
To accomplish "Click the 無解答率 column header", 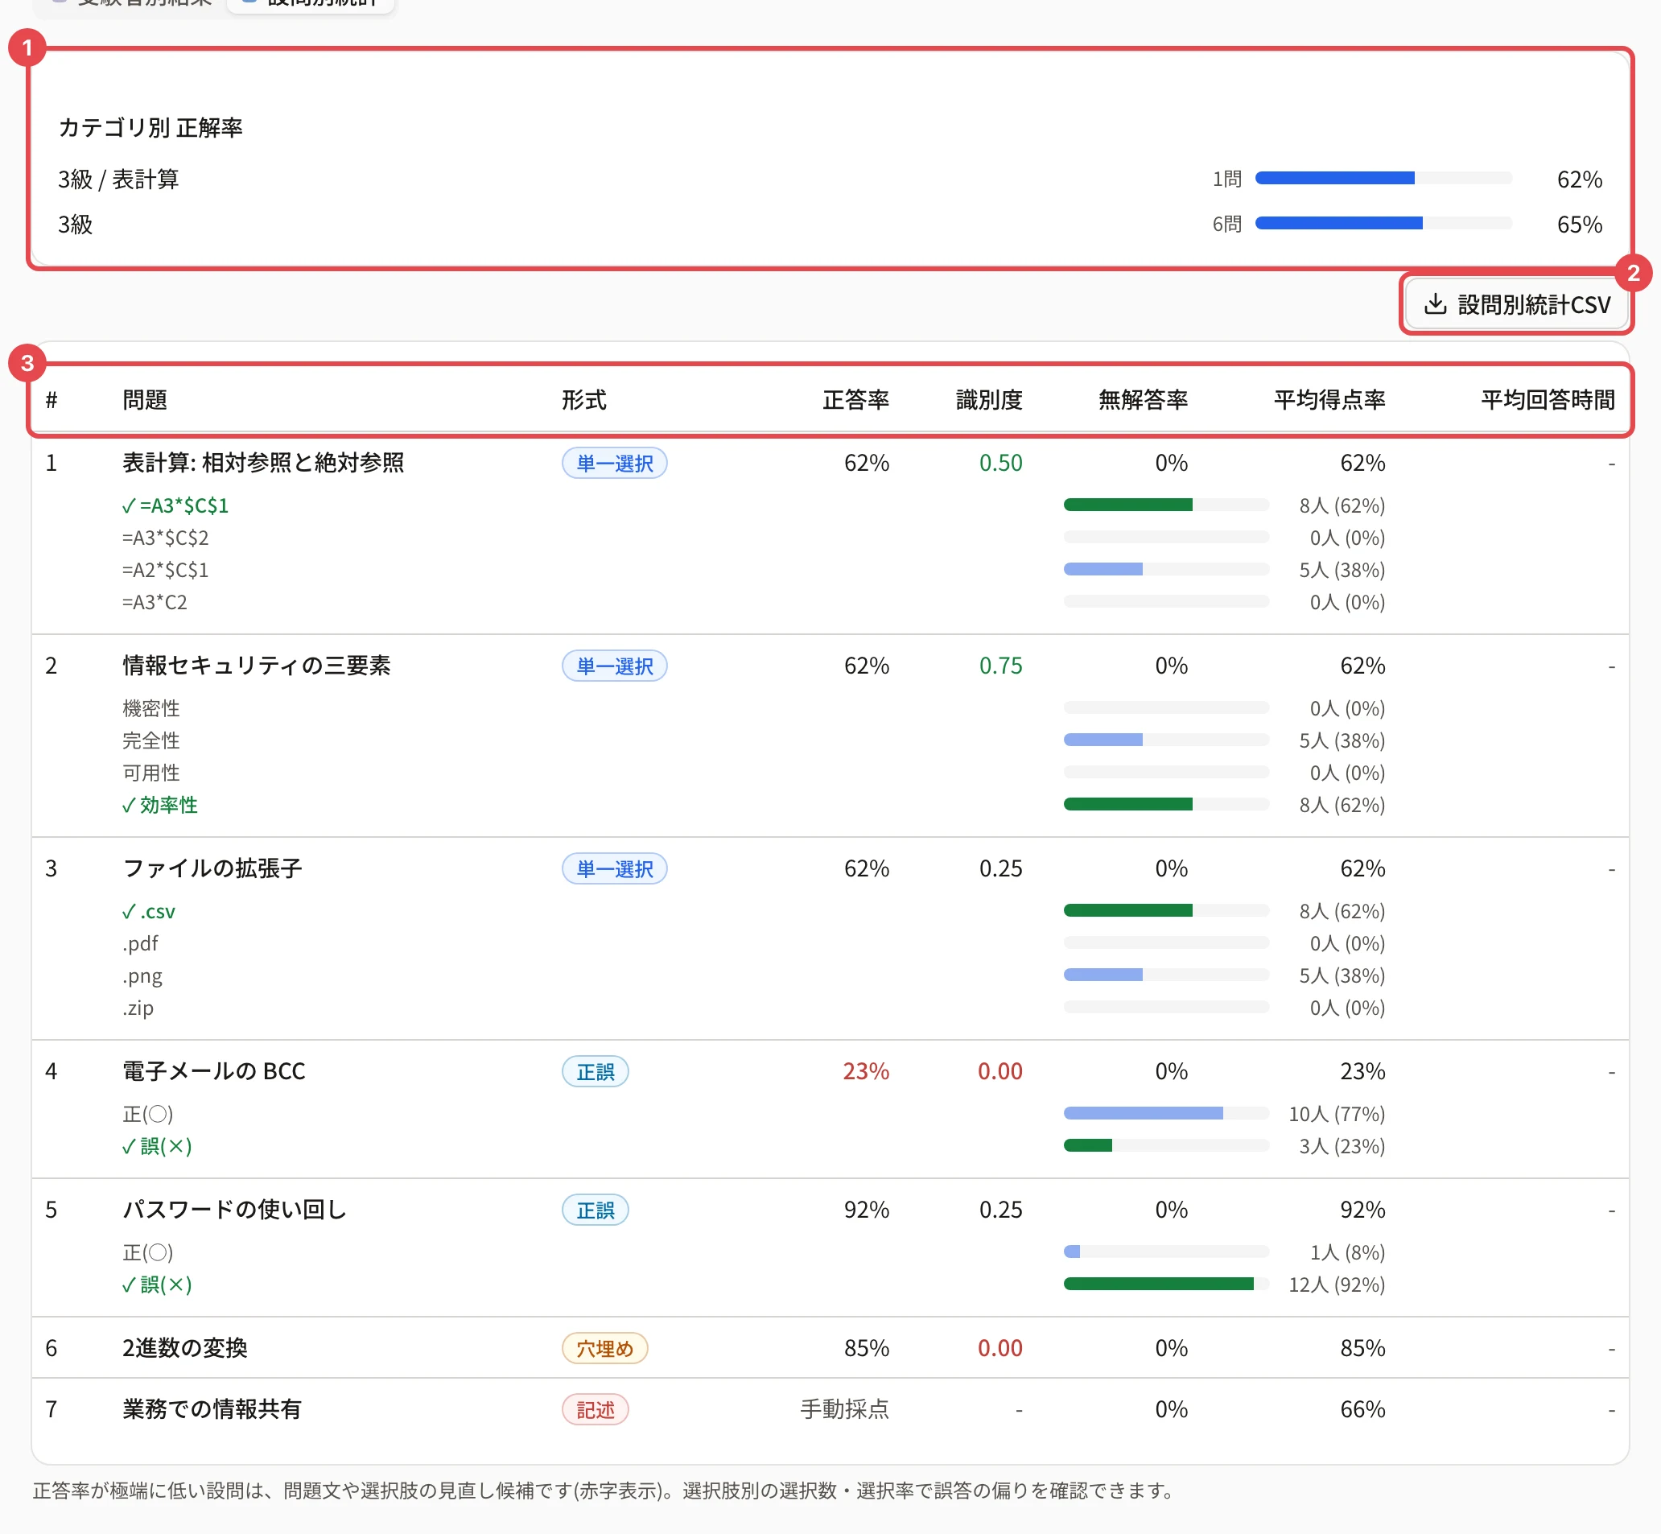I will tap(1142, 400).
